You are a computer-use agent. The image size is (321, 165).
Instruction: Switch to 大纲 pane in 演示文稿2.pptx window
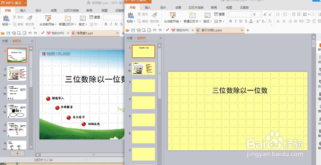coord(130,38)
